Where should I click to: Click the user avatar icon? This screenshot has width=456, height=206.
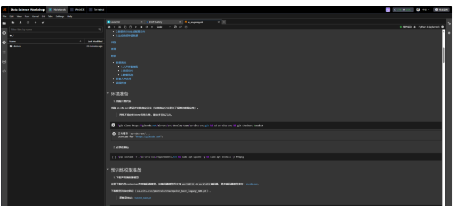(x=418, y=10)
